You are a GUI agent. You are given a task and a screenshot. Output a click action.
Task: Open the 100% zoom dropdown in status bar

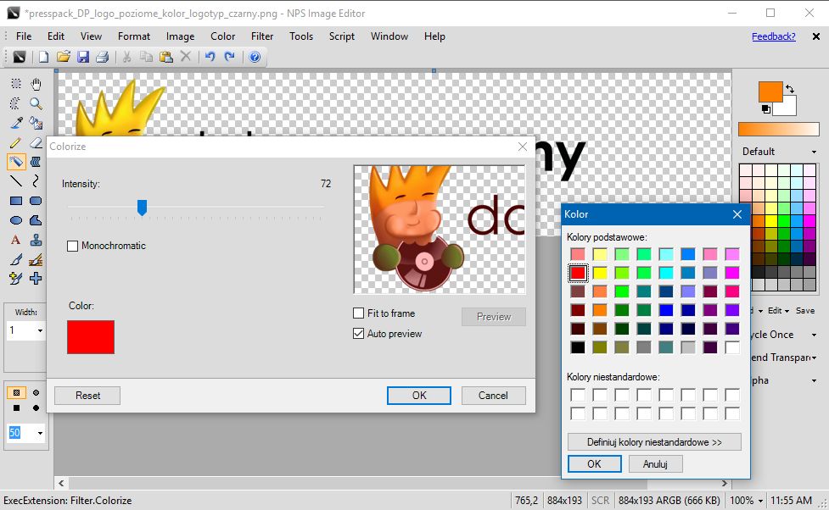point(760,501)
